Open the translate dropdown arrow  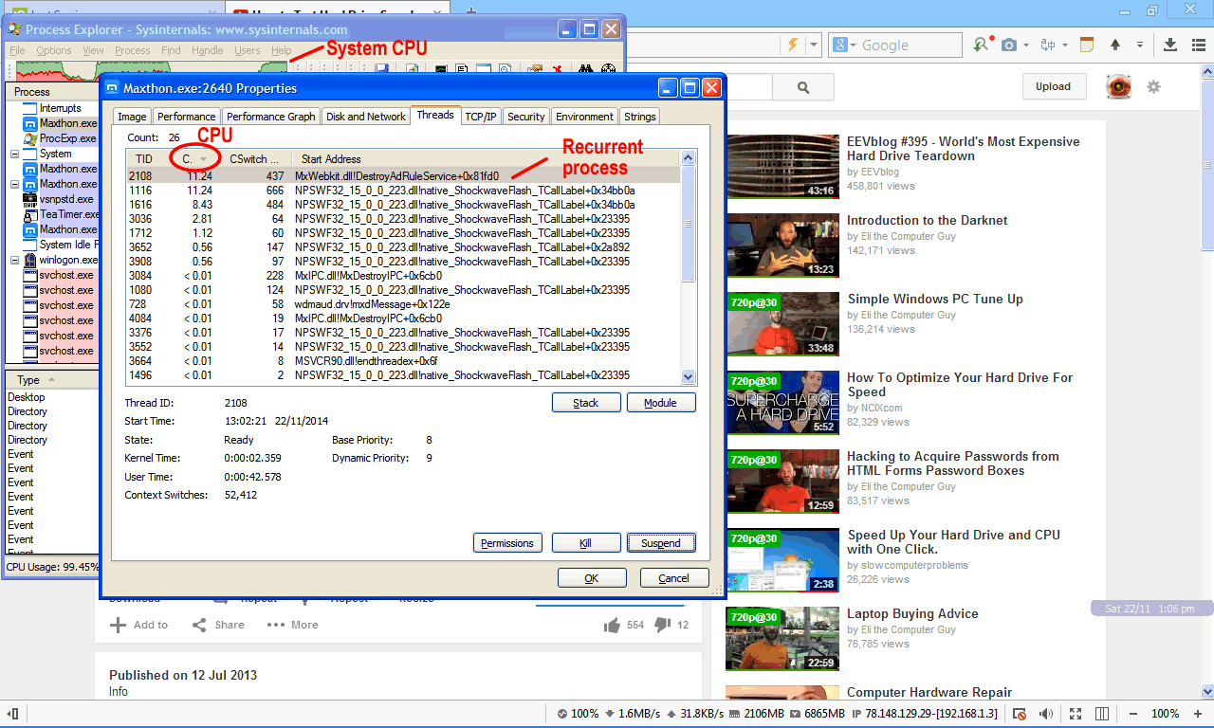click(1066, 45)
